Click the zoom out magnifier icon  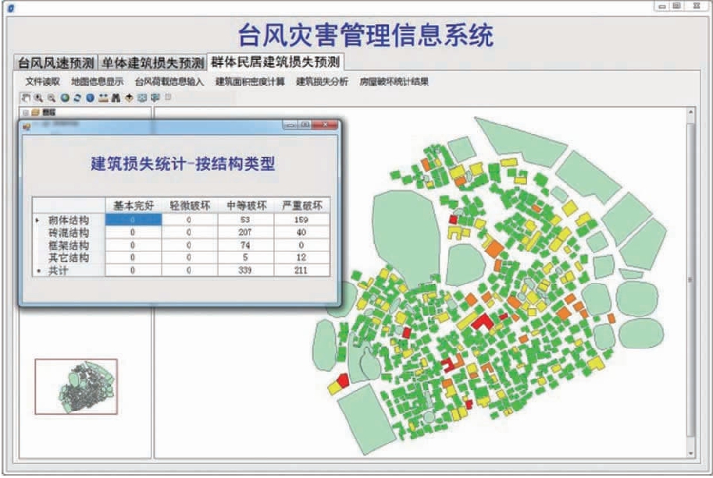pos(51,98)
